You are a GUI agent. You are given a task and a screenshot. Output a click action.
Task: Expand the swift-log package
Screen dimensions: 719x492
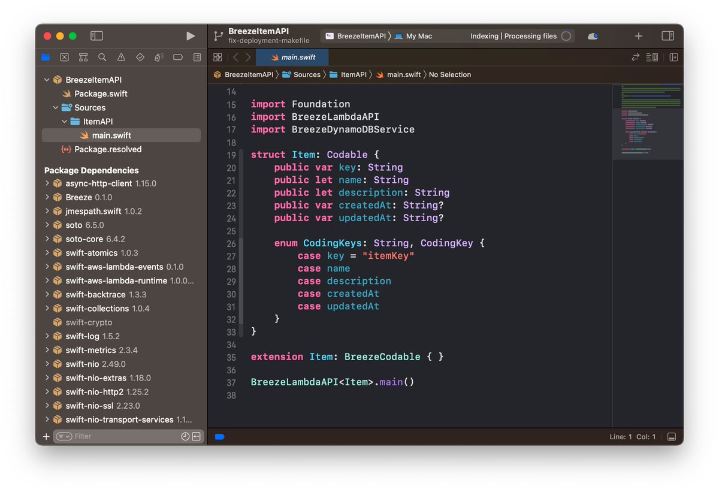[47, 336]
